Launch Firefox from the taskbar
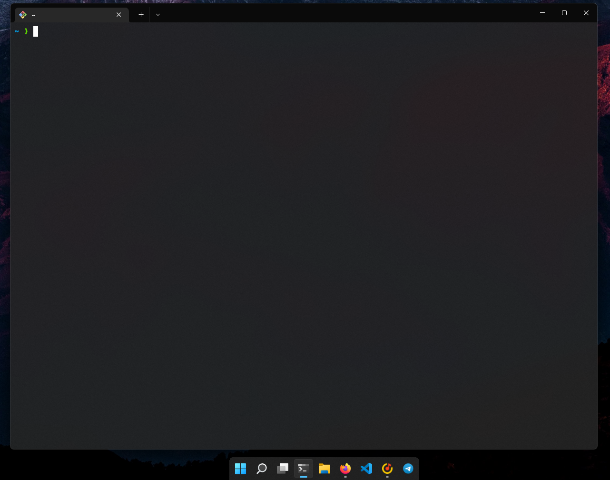This screenshot has width=610, height=480. 345,469
